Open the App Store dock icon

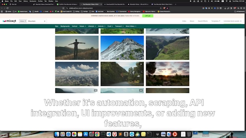(x=86, y=134)
